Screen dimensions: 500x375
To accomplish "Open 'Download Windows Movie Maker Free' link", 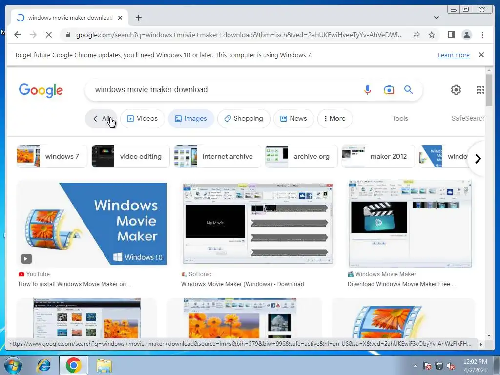I will (x=402, y=284).
